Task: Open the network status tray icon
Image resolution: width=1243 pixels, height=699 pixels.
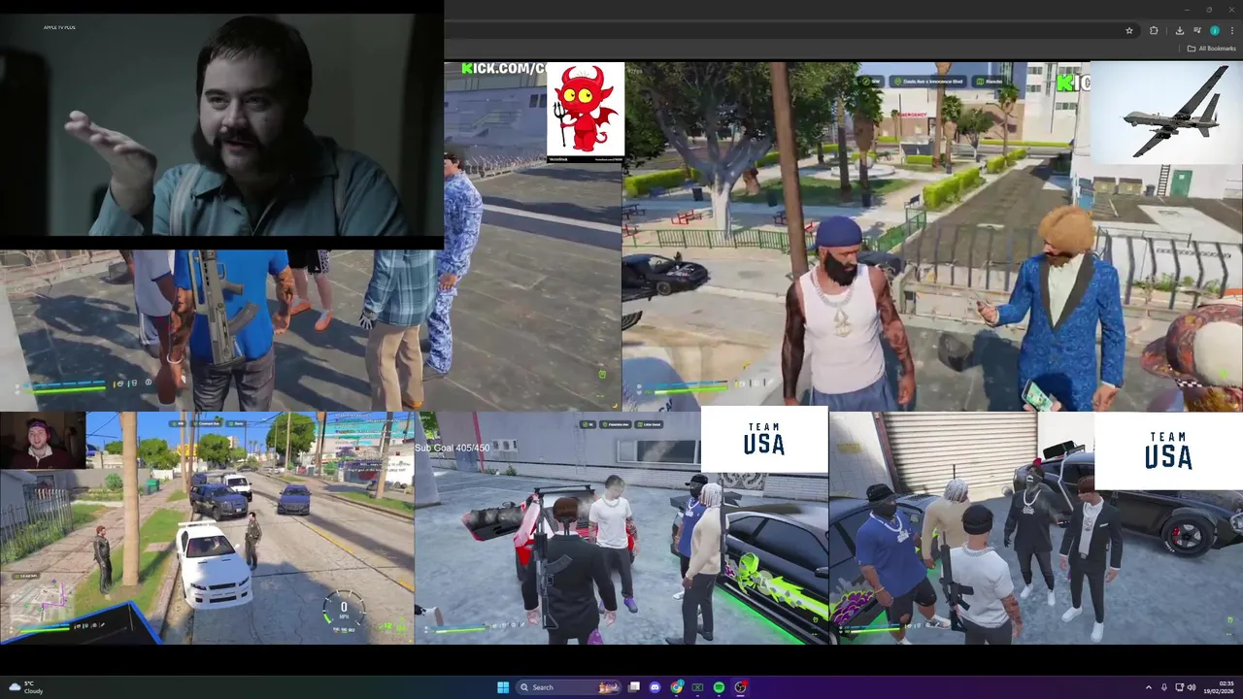Action: click(1178, 687)
